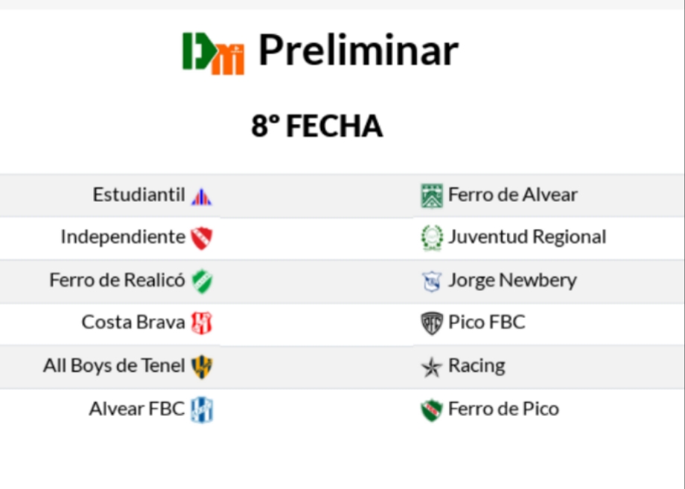Select the Independiente red shield icon
685x489 pixels.
(201, 238)
